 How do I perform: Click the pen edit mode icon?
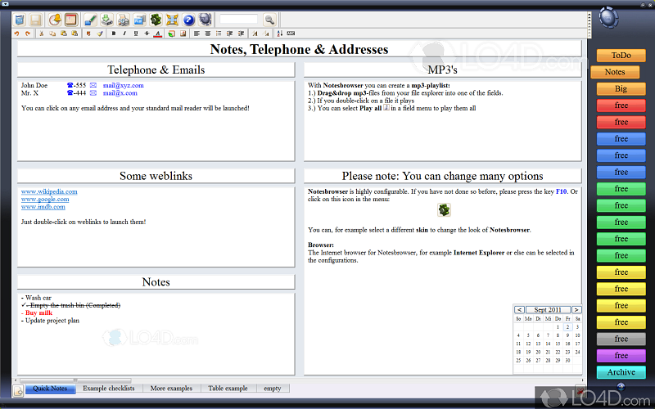click(x=90, y=20)
